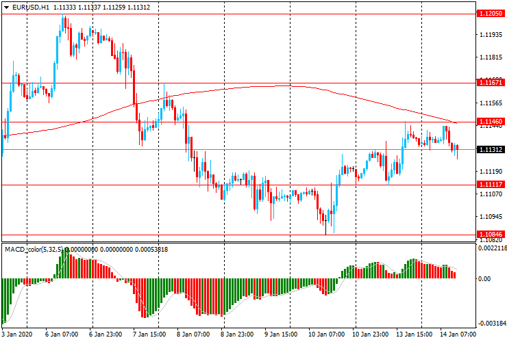
Task: Click the 7 Jan 15:00 time axis label
Action: click(149, 334)
